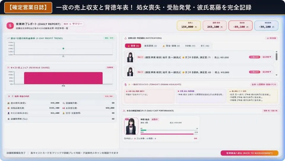Click the cast salary person icon
285x161 pixels.
point(8,113)
